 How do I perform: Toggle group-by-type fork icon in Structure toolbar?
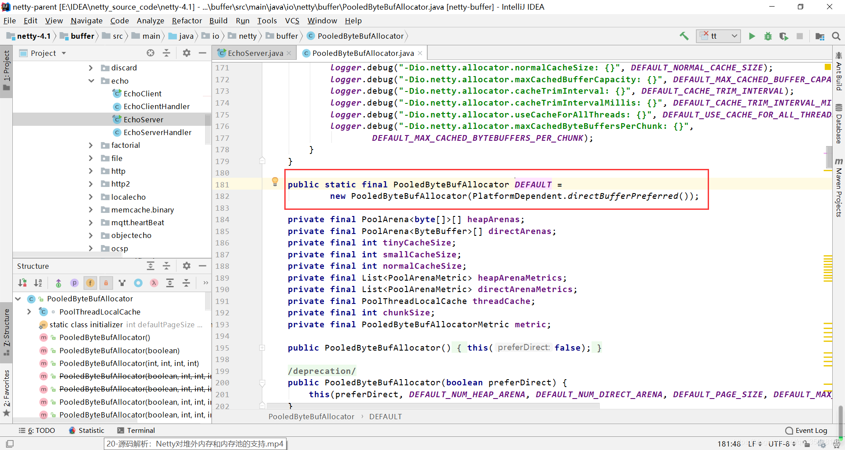pos(122,283)
